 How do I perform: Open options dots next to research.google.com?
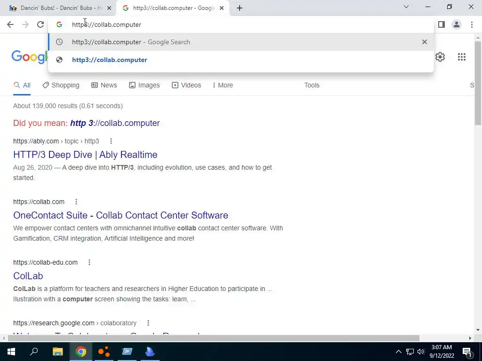(x=148, y=323)
